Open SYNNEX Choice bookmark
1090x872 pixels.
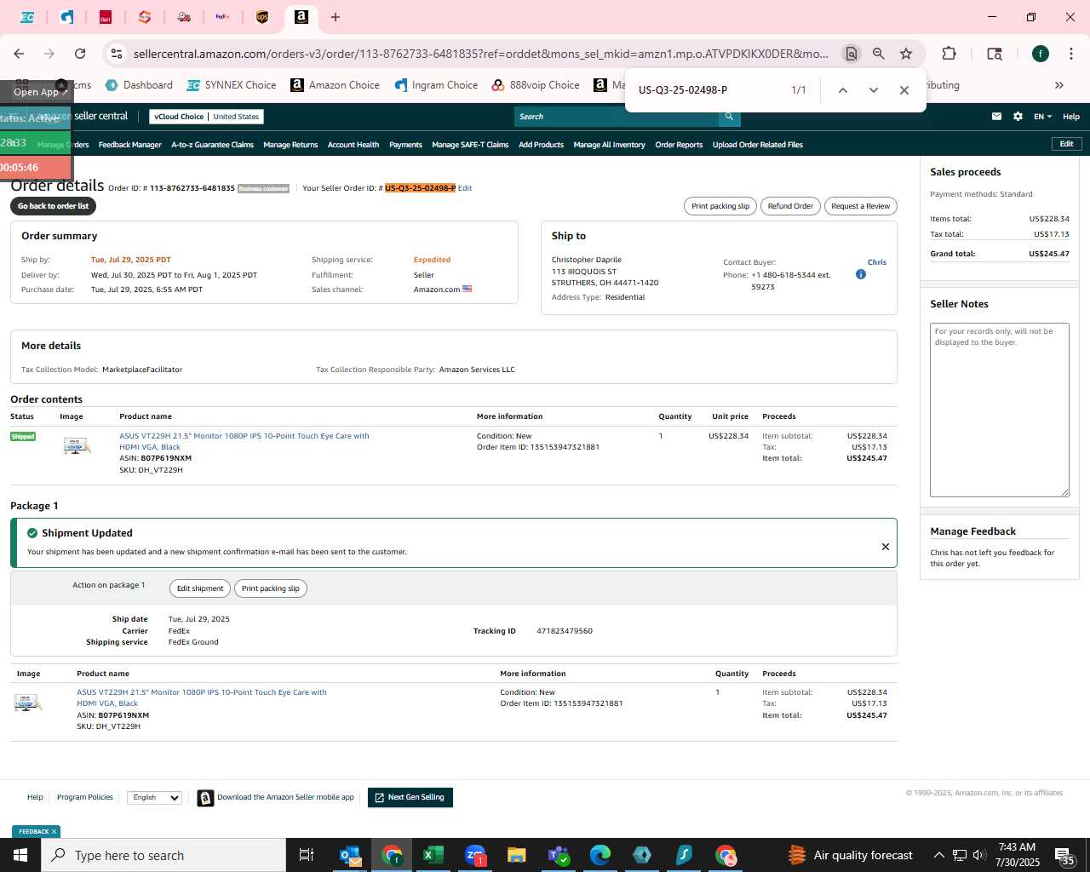pos(232,85)
